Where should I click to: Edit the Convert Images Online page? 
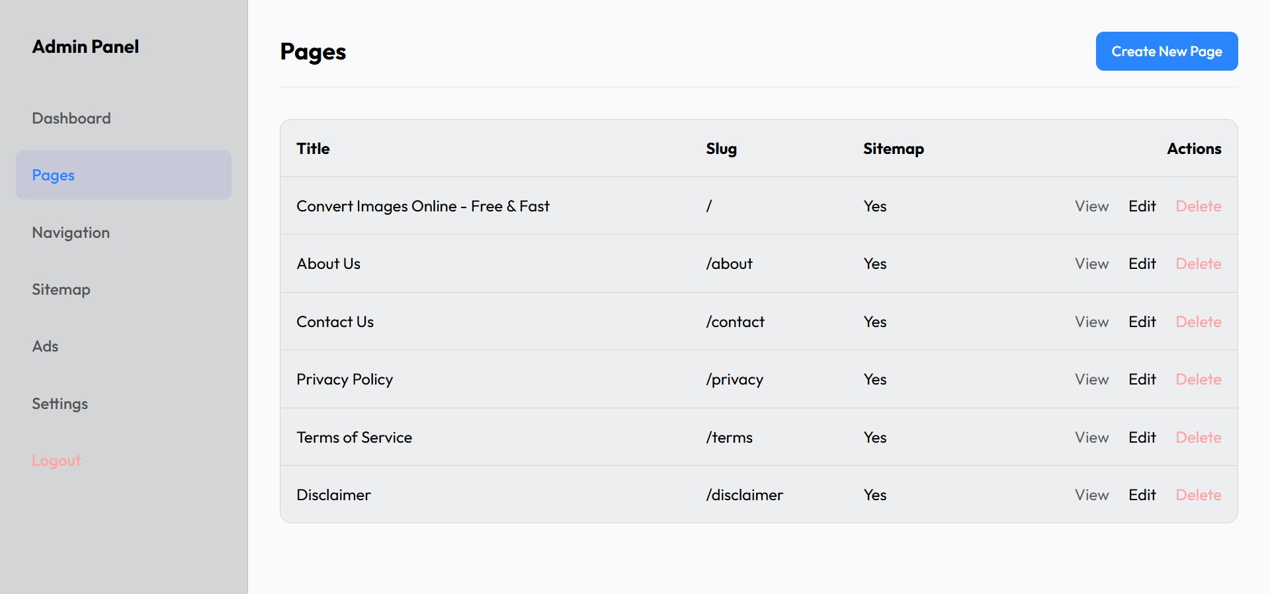coord(1142,206)
